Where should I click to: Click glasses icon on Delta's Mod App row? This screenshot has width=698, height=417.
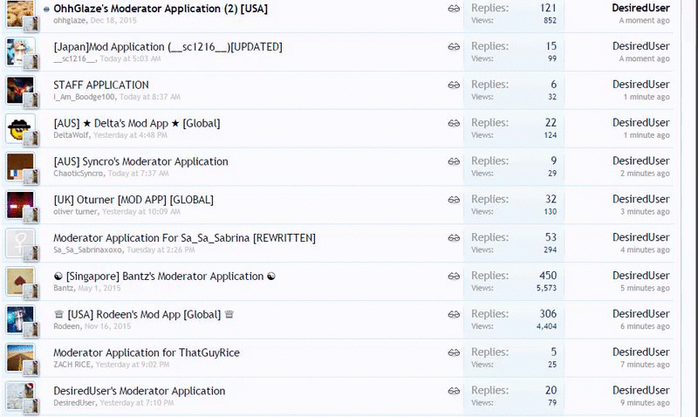tap(454, 123)
